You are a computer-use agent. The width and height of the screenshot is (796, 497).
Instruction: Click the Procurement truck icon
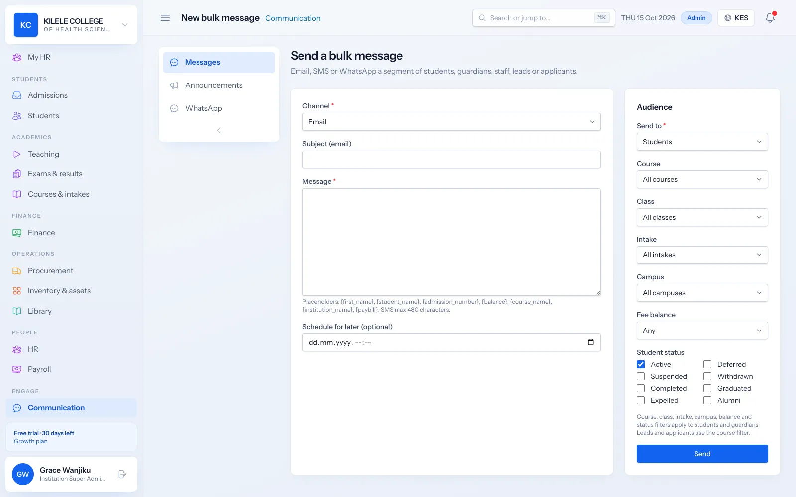click(x=17, y=271)
